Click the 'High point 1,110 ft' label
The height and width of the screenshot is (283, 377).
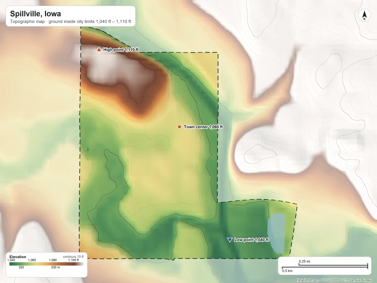click(121, 50)
